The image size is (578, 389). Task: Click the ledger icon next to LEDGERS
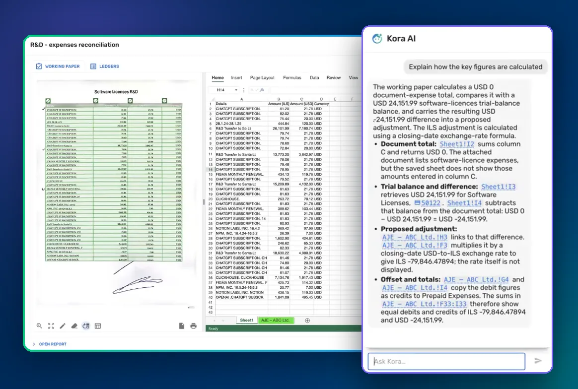tap(93, 66)
